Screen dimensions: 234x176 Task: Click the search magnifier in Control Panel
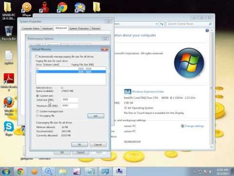(210, 24)
